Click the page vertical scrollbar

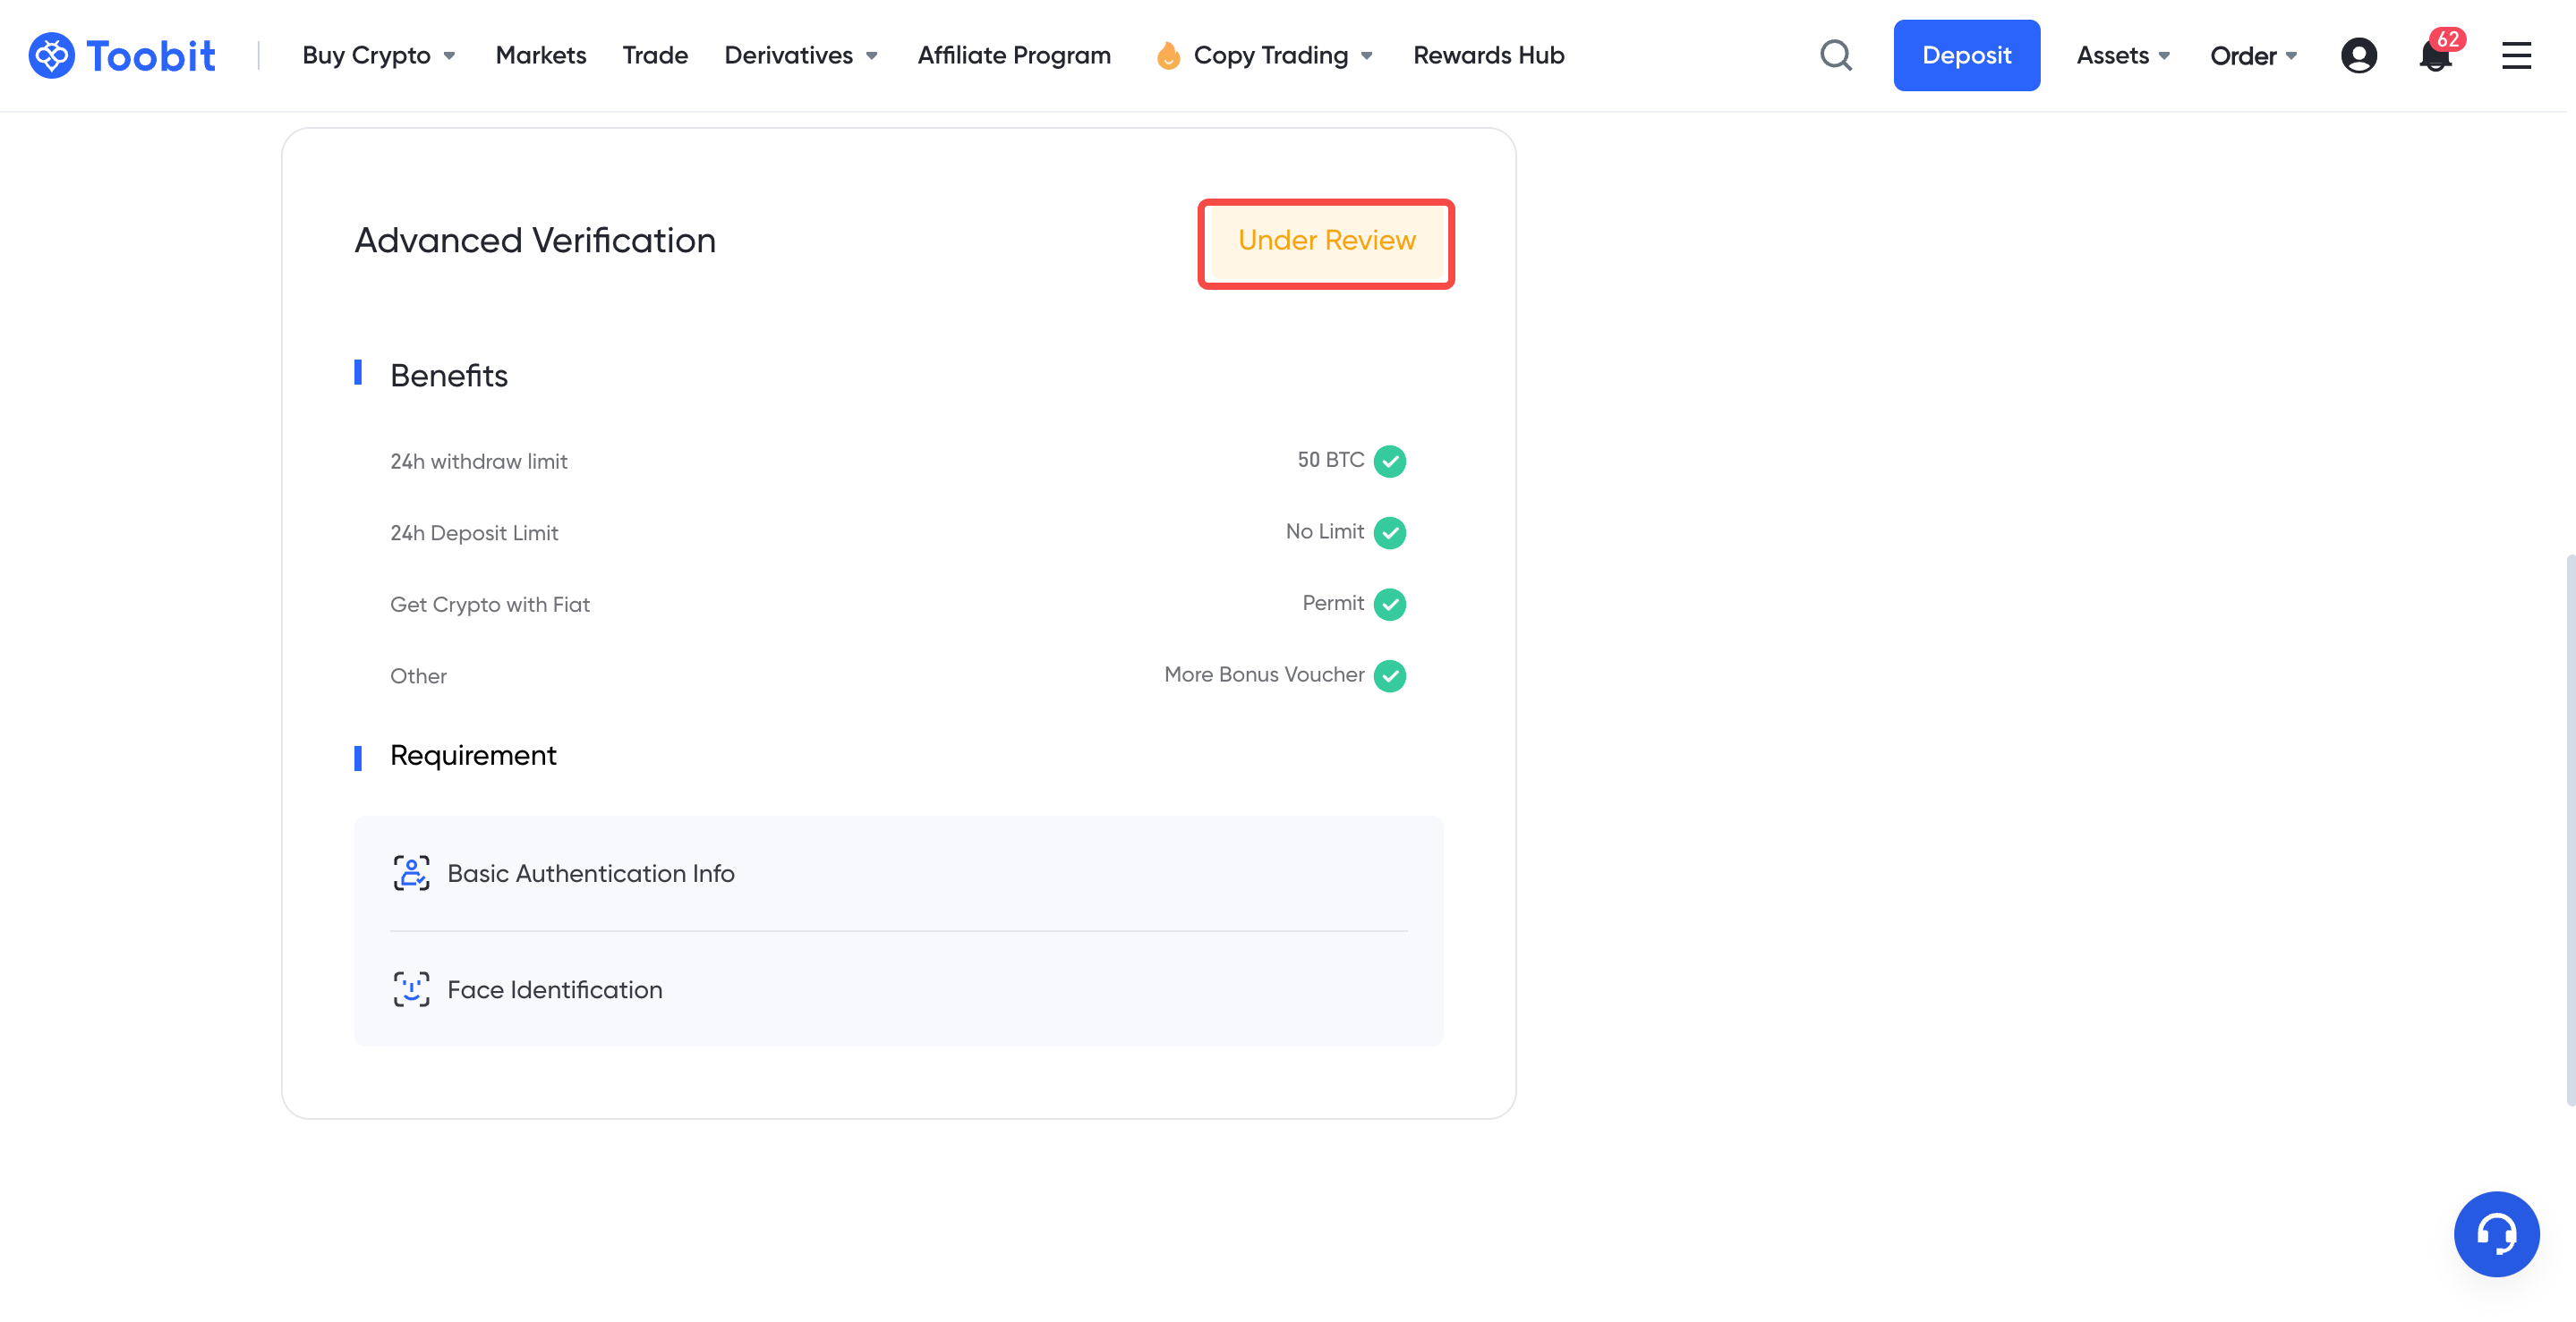tap(2569, 829)
